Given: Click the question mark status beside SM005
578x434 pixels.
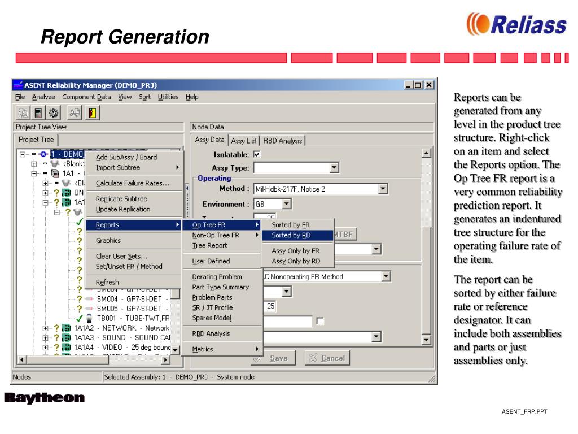Looking at the screenshot, I should tap(79, 309).
